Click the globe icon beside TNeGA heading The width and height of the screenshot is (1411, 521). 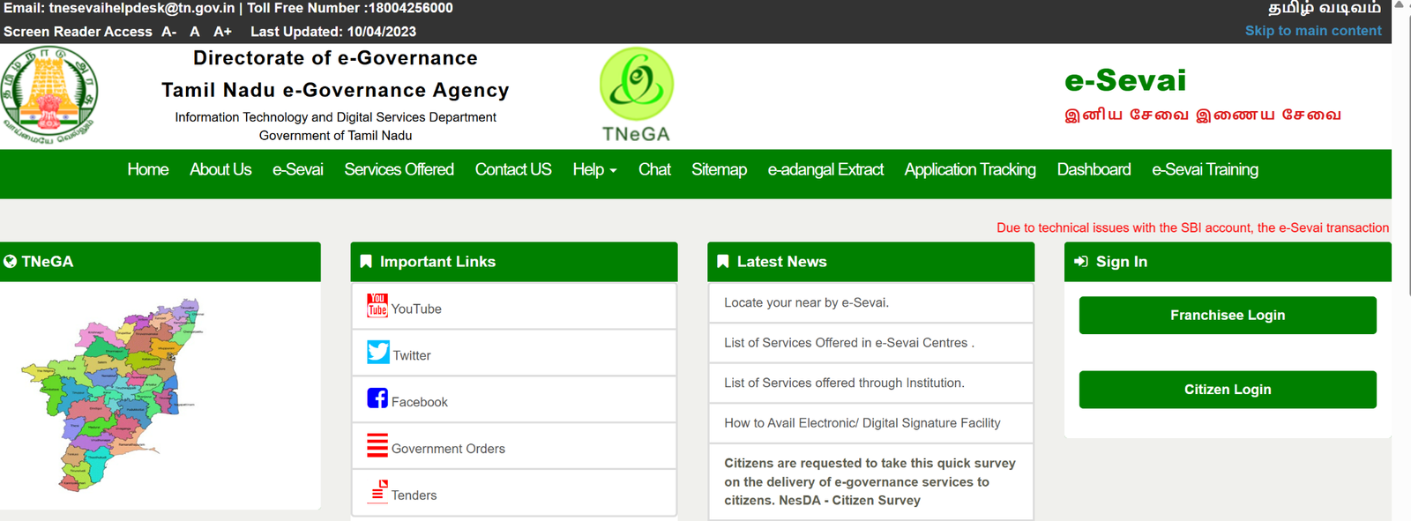[11, 262]
